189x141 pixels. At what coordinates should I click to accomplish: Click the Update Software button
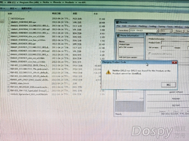click(176, 92)
